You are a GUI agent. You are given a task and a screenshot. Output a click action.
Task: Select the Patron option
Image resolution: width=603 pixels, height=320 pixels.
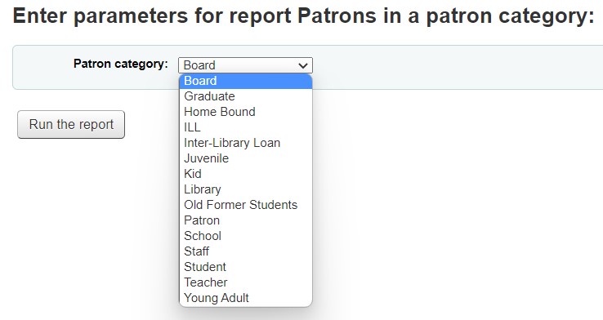(x=246, y=220)
